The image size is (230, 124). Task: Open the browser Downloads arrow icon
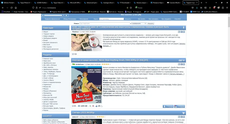197,8
